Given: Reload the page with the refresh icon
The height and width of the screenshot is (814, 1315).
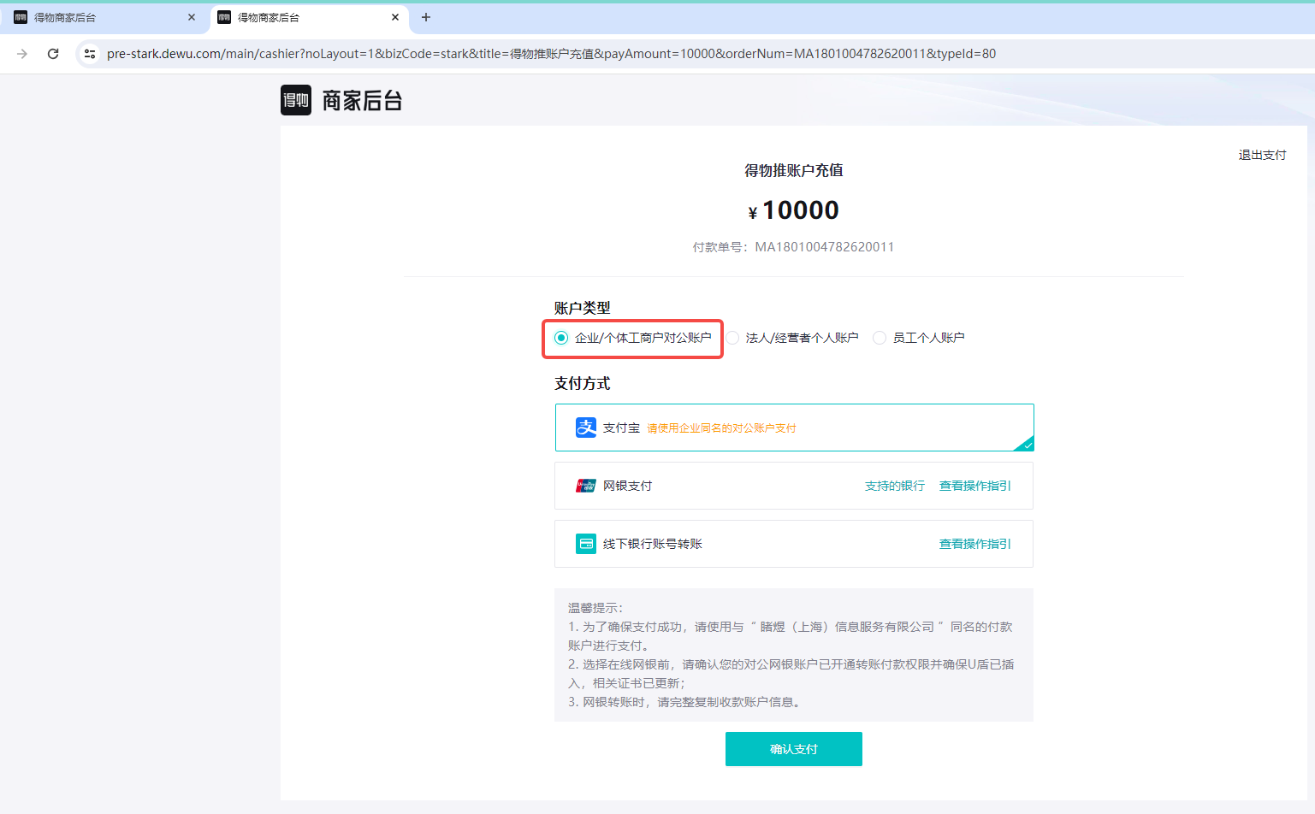Looking at the screenshot, I should (53, 54).
